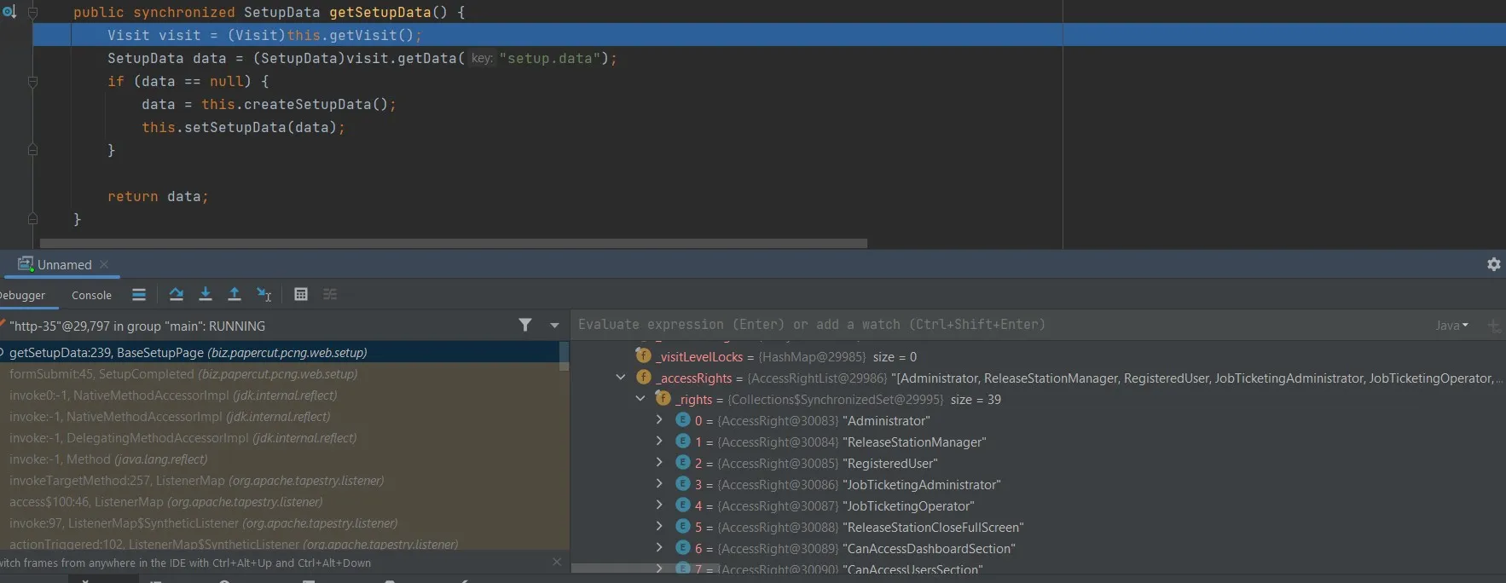This screenshot has width=1506, height=583.
Task: Click the Step Into download-arrow icon
Action: click(x=206, y=295)
